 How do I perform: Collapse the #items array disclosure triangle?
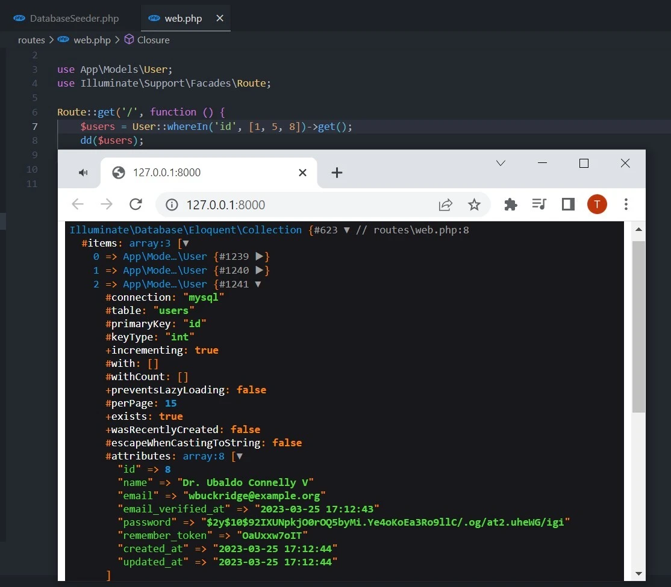[x=185, y=243]
